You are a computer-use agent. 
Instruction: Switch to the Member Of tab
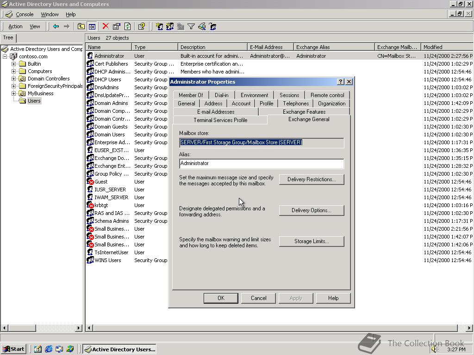click(x=191, y=95)
